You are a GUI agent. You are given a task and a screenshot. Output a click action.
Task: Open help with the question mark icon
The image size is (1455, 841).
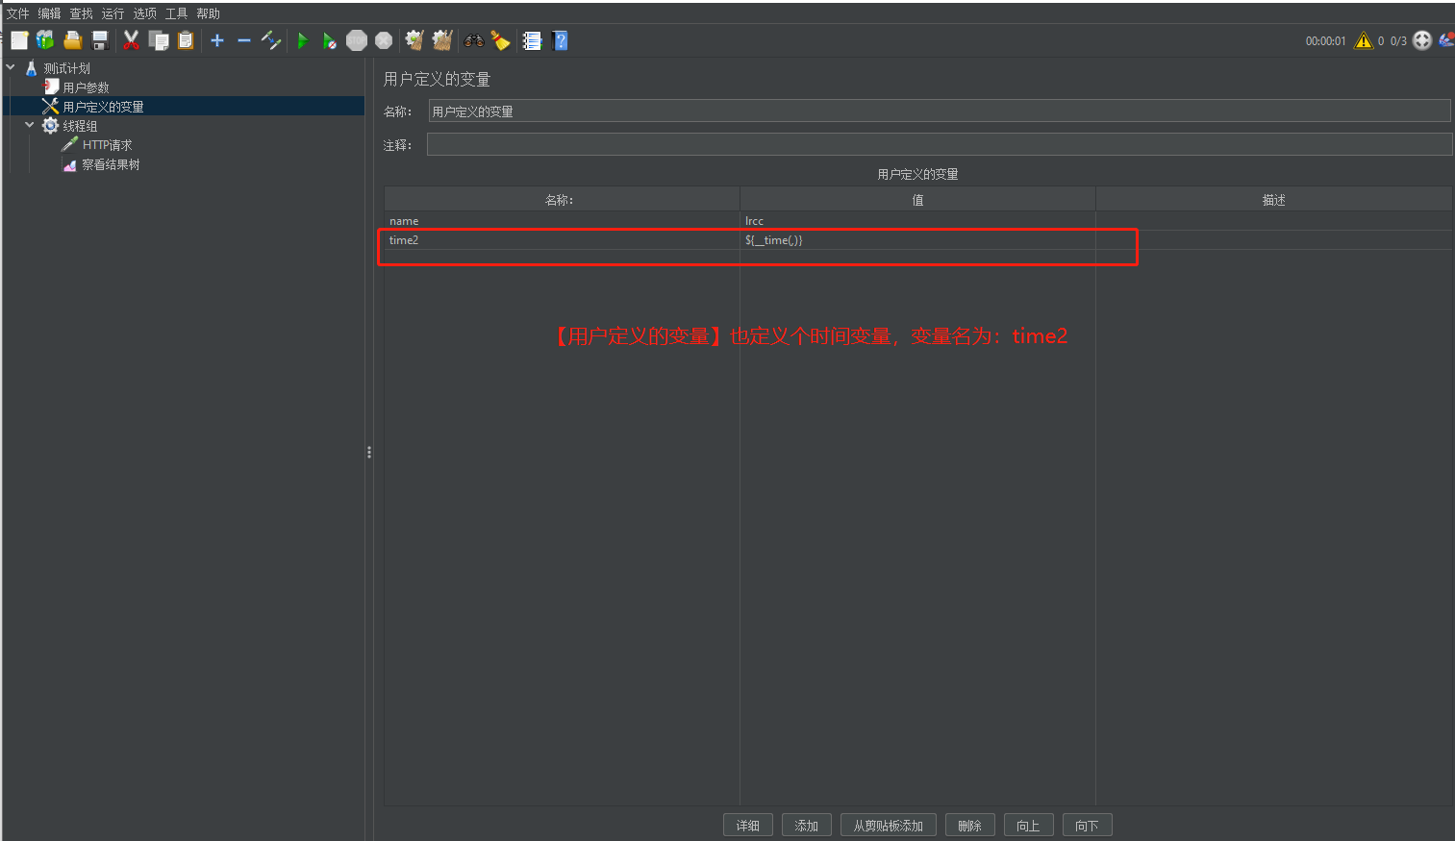pos(561,40)
